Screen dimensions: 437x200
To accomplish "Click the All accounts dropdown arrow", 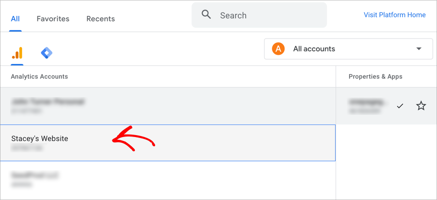I will pos(418,49).
